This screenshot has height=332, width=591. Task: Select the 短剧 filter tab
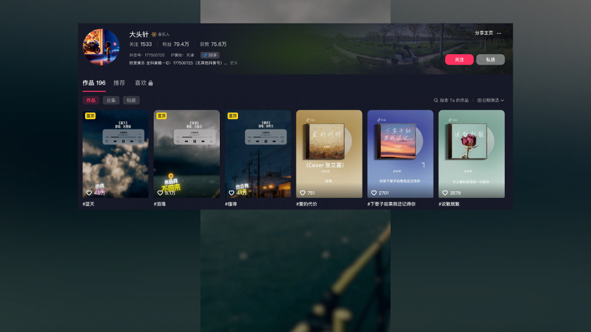[131, 100]
